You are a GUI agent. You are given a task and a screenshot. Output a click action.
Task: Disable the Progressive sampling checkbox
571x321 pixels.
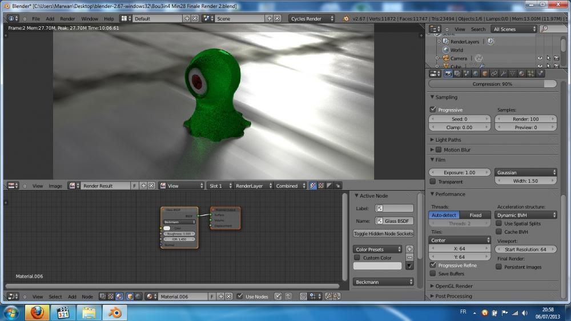pyautogui.click(x=433, y=110)
